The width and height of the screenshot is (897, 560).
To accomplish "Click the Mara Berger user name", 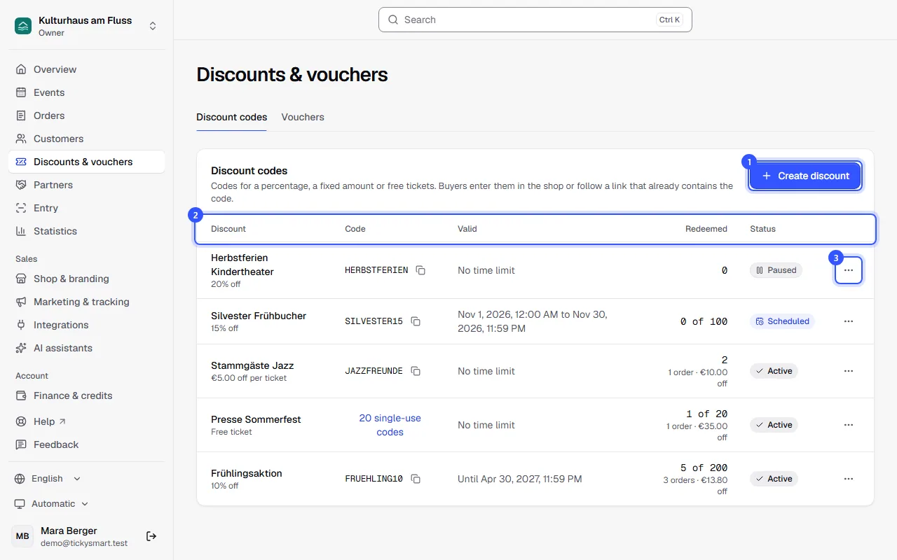I will click(69, 531).
